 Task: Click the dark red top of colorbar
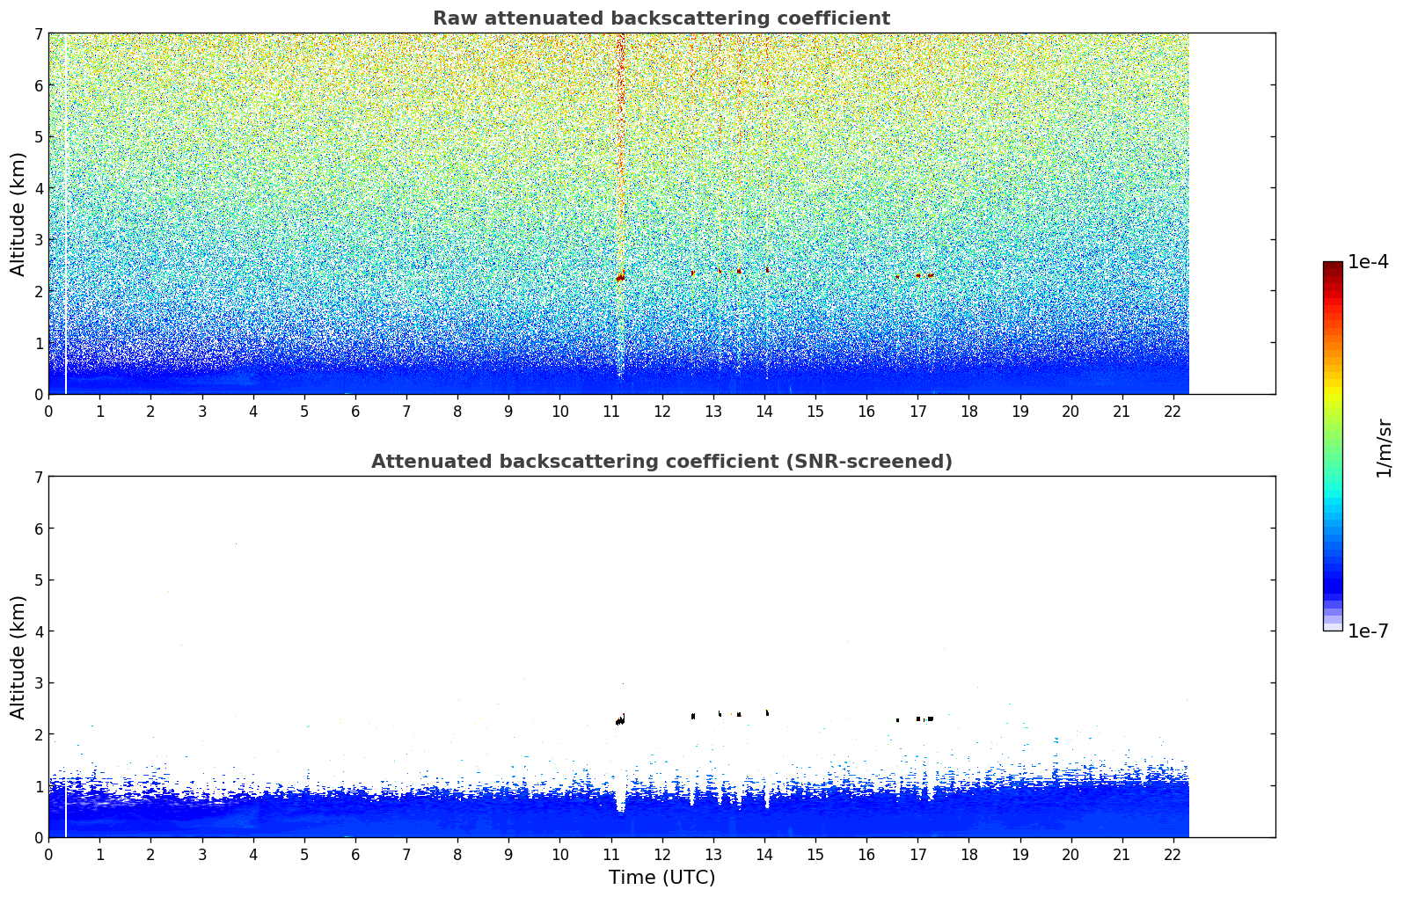click(1332, 266)
